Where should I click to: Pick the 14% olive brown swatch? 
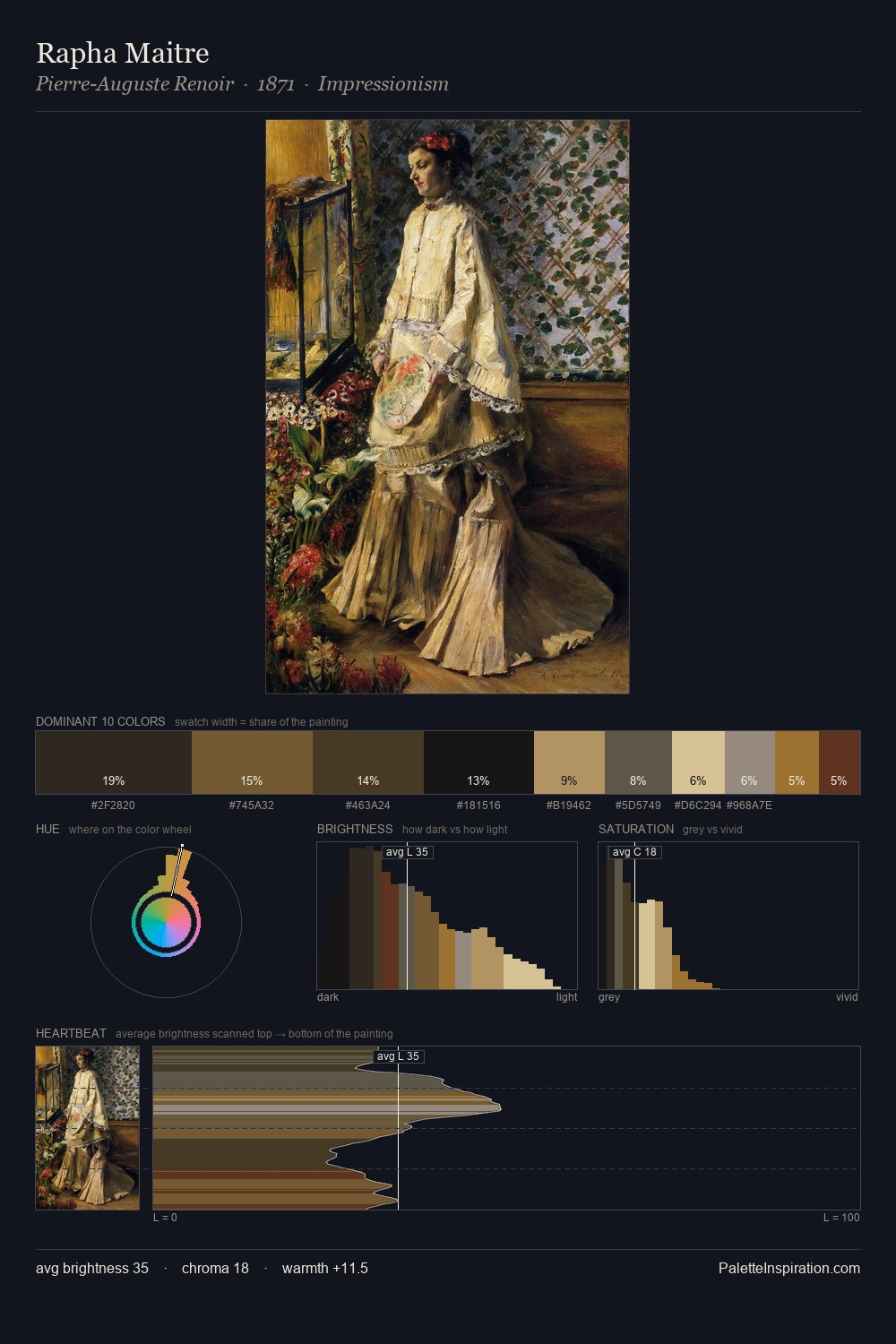(x=368, y=762)
